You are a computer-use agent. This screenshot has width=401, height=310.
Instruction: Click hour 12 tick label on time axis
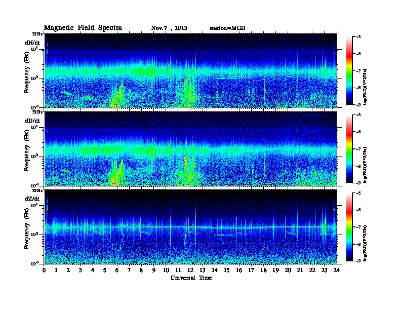[x=190, y=270]
